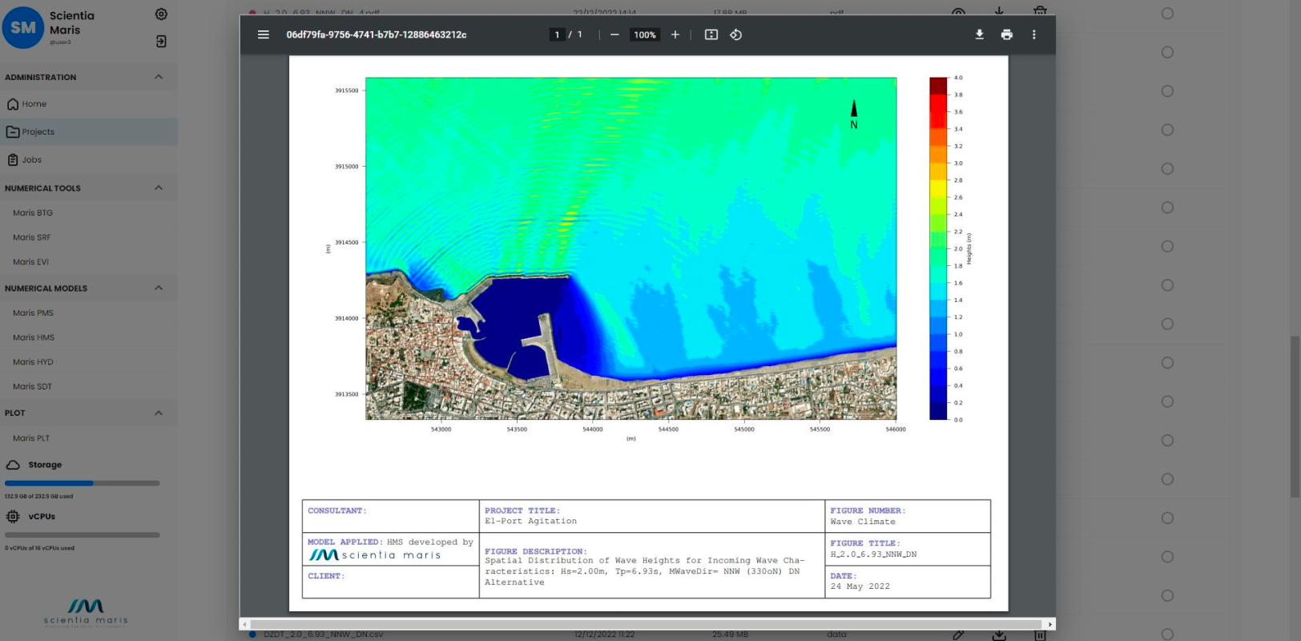Rotate the PDF counterclockwise

pos(735,34)
